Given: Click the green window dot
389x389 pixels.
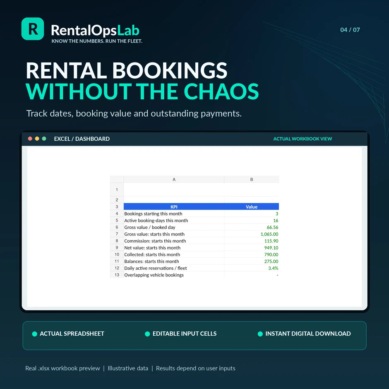Looking at the screenshot, I should (44, 139).
